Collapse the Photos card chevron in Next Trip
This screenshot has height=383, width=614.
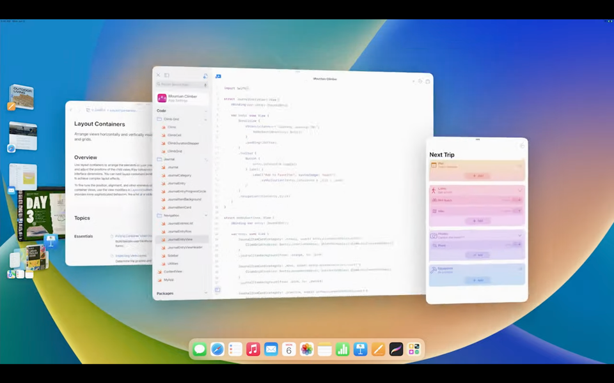pos(520,236)
